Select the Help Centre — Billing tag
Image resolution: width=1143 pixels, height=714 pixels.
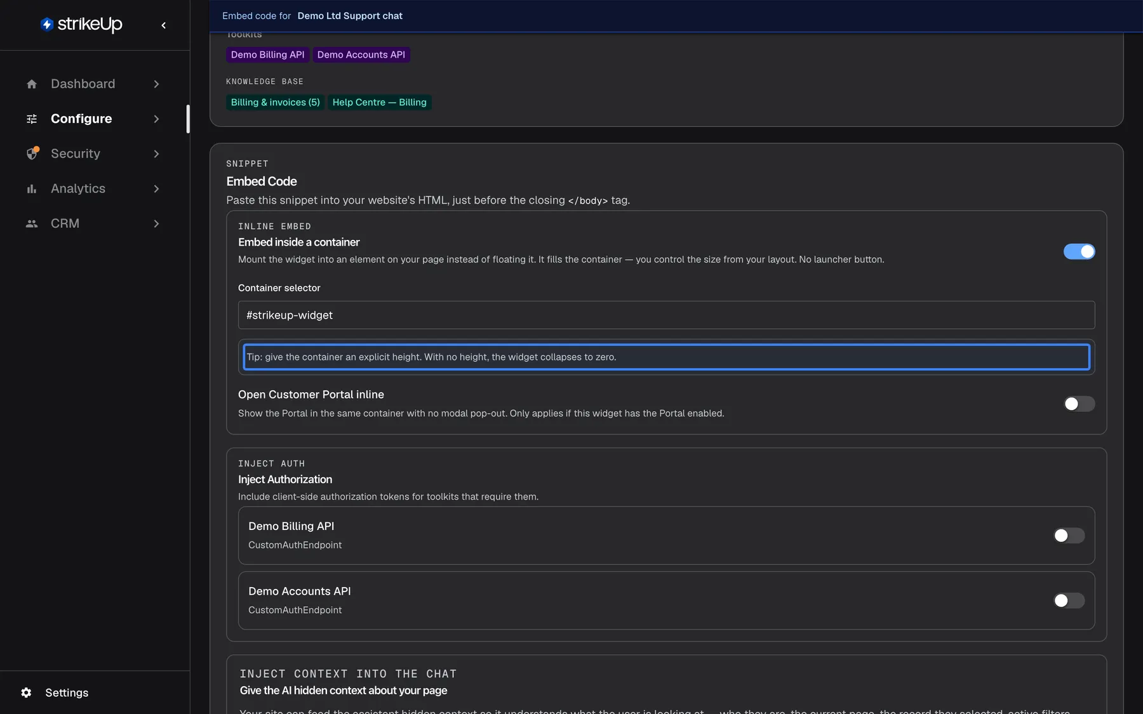click(x=379, y=102)
